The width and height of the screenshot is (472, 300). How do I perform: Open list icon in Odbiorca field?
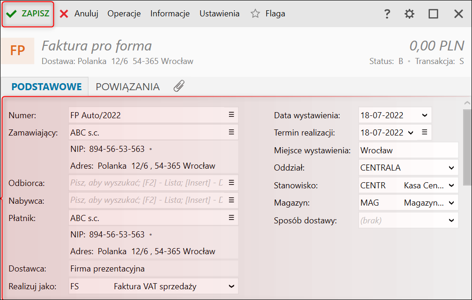click(231, 182)
